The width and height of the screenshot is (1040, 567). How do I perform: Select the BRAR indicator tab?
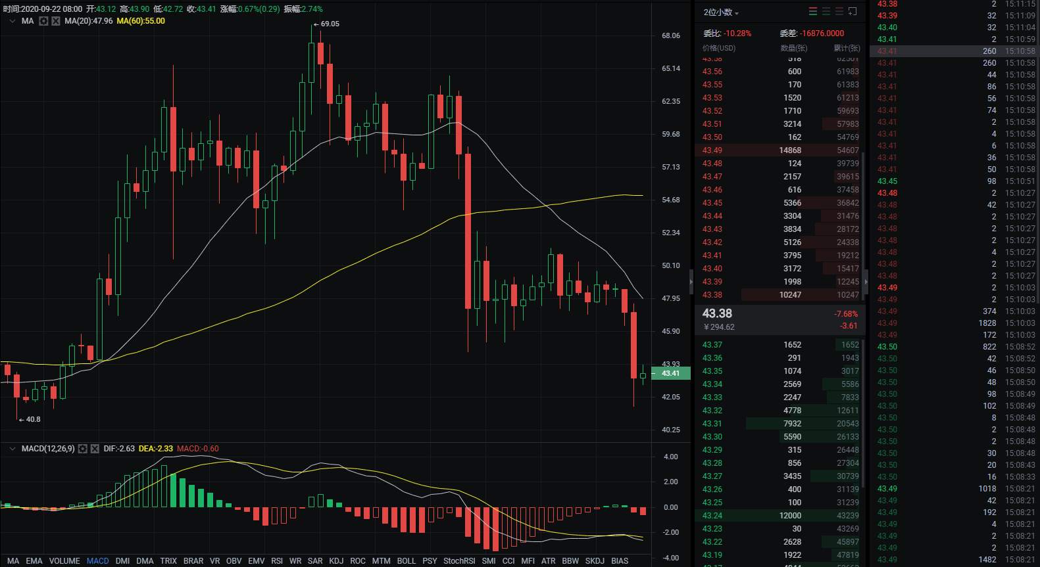193,561
